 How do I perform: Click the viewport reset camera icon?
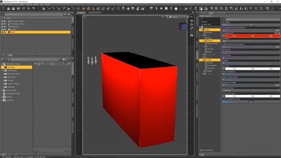coord(191,36)
